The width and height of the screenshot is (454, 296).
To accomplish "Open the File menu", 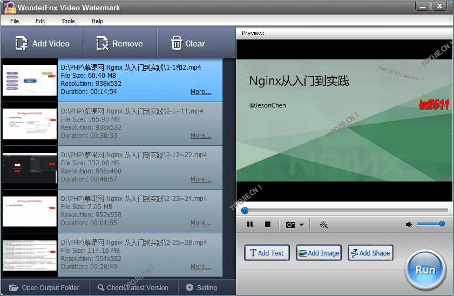I will [x=15, y=21].
